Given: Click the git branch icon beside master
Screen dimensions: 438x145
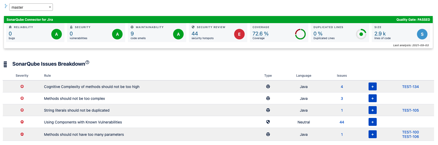Looking at the screenshot, I should [6, 6].
